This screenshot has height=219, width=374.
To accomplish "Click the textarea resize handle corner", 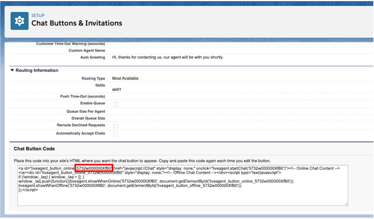I will pos(346,204).
